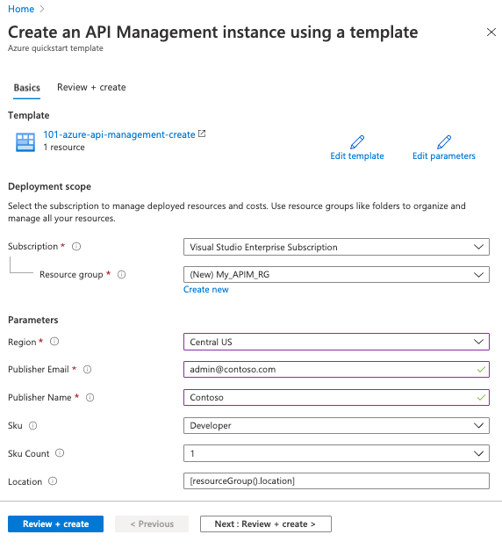Click Create new resource group link

pyautogui.click(x=206, y=290)
